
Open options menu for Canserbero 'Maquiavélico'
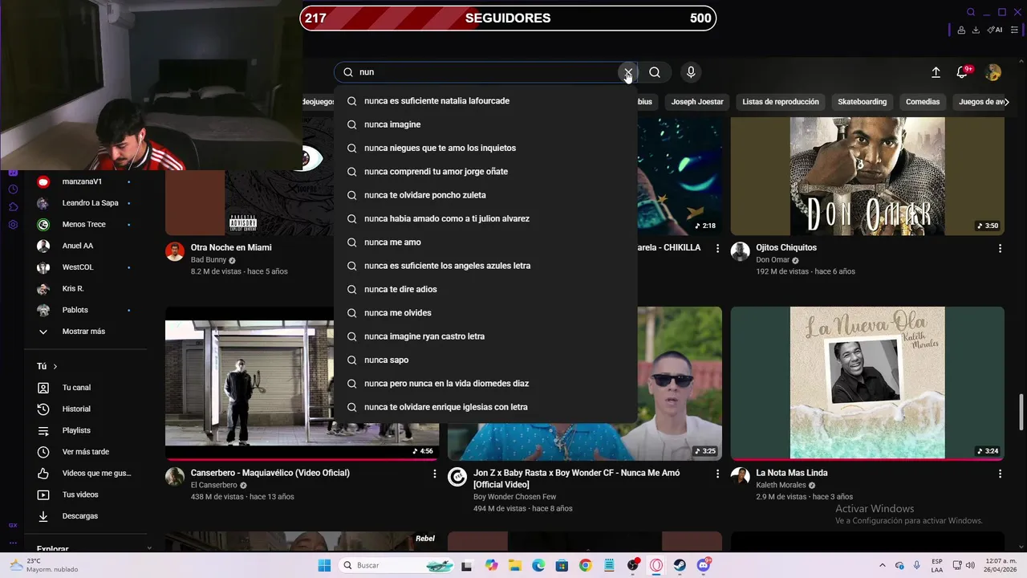click(435, 474)
